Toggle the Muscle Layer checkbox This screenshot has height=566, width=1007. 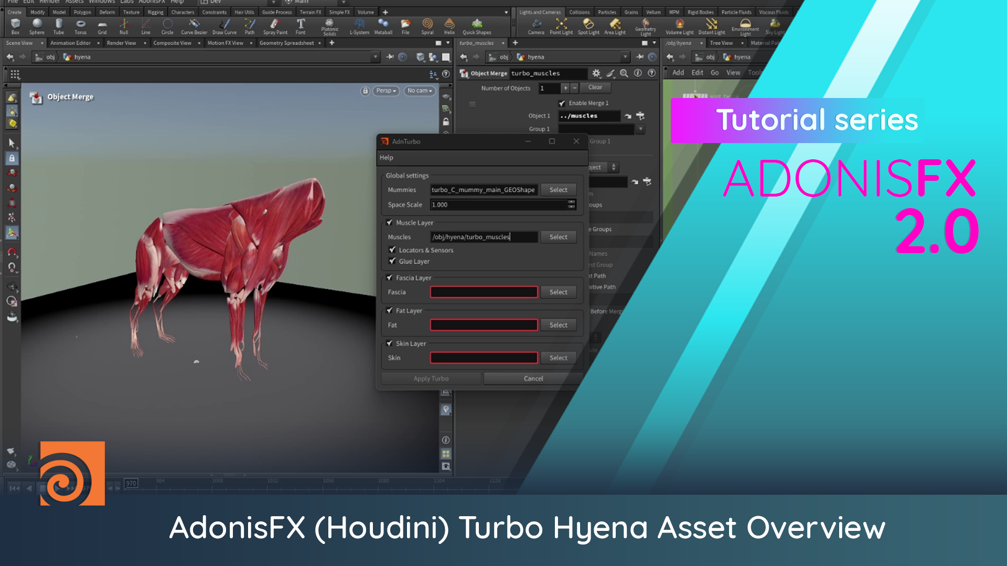[x=390, y=222]
